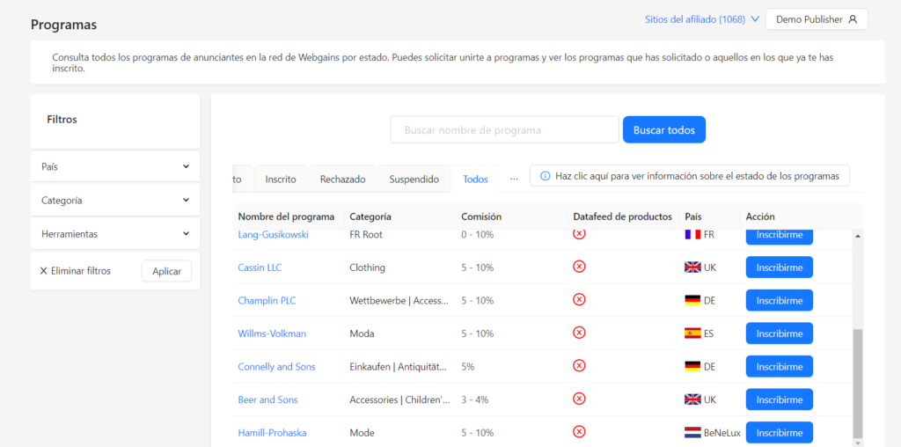Open the Connelly and Sons program link
The image size is (901, 447).
click(x=276, y=367)
